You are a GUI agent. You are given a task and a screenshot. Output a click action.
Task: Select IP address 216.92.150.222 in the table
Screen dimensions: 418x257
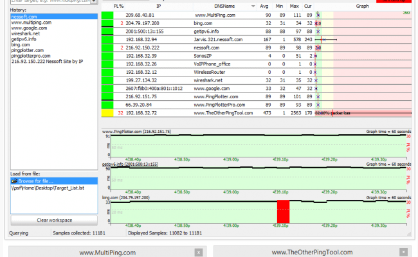142,48
